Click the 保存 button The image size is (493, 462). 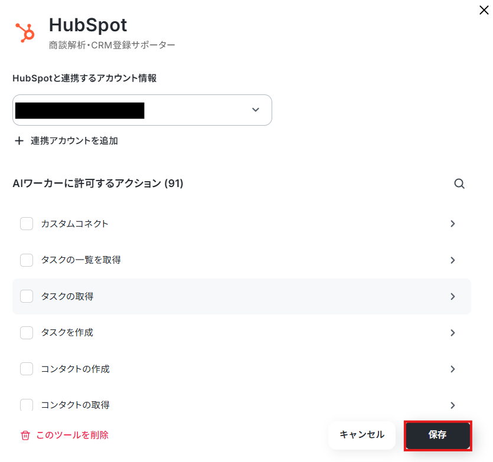tap(438, 435)
